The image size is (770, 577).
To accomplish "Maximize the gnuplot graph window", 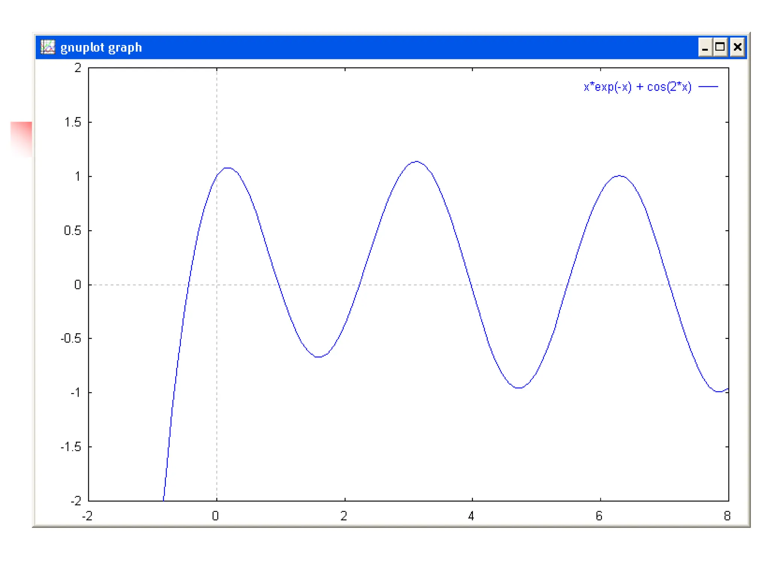I will [x=720, y=47].
